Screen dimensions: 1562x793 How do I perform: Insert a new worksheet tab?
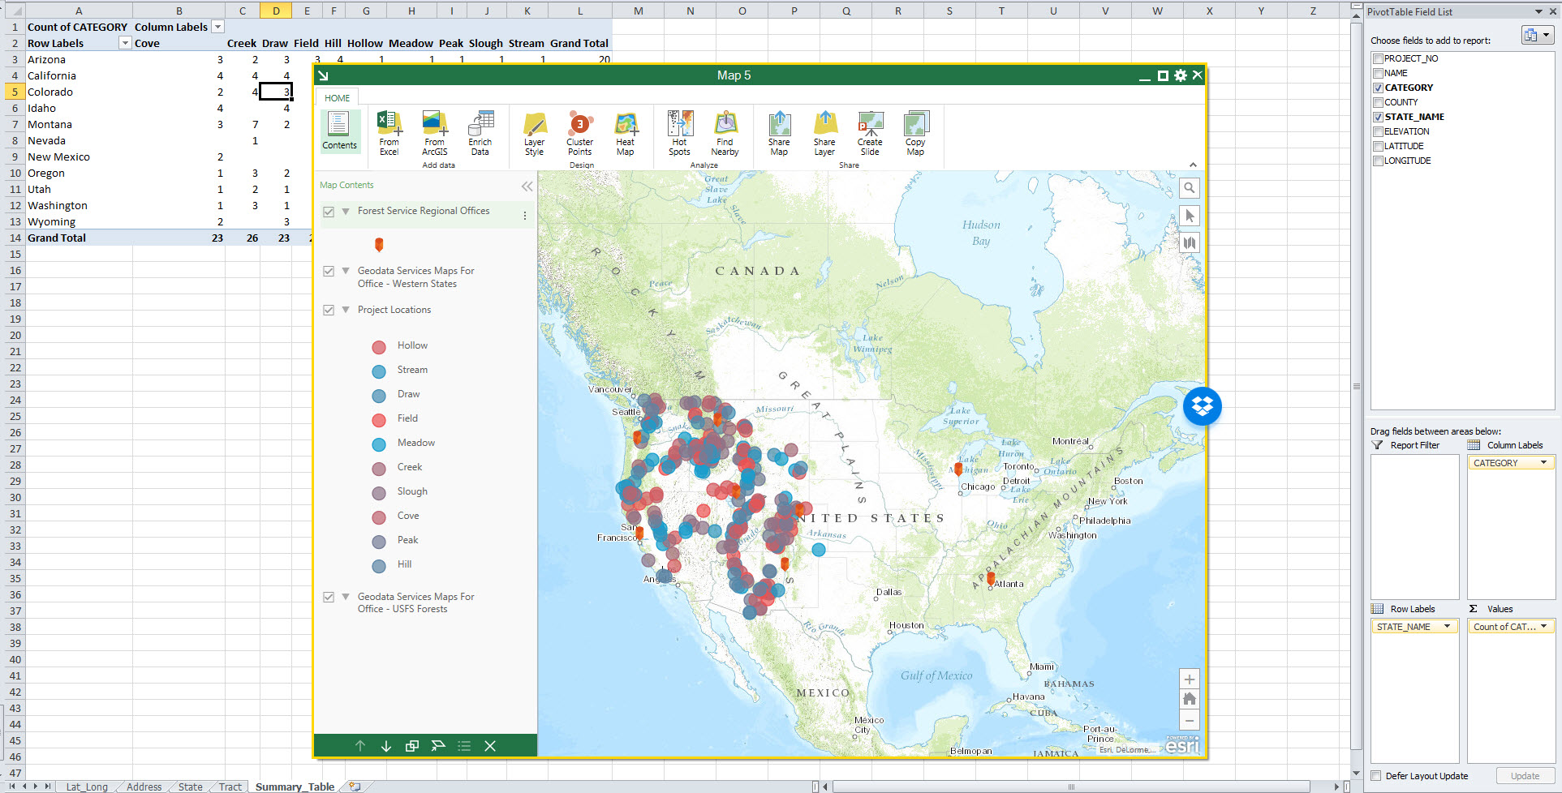(355, 787)
